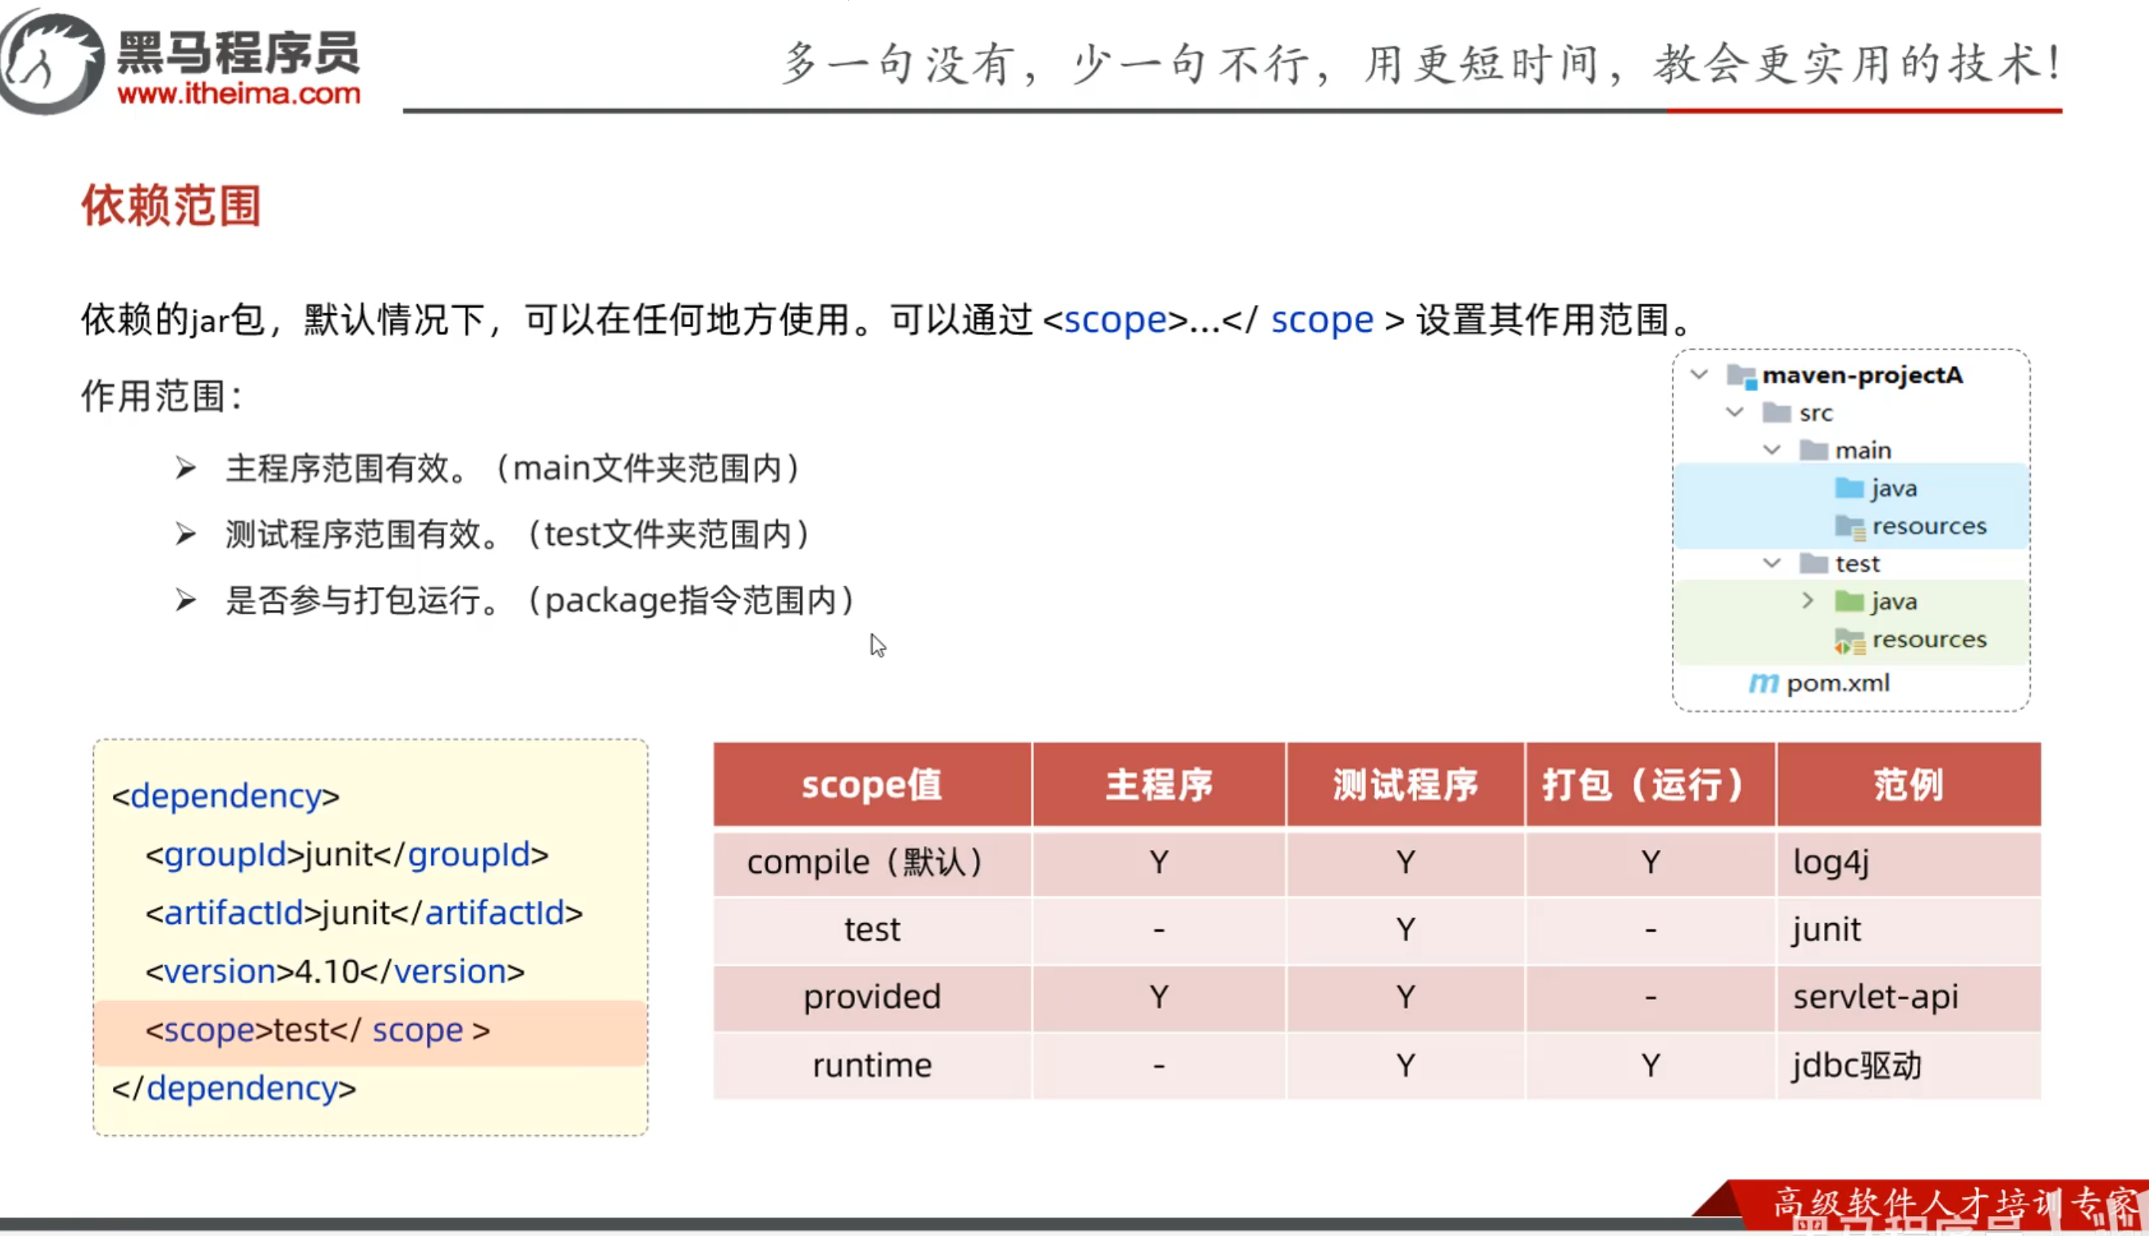Screen dimensions: 2149x1236
Task: Click the src folder icon
Action: click(x=1777, y=412)
